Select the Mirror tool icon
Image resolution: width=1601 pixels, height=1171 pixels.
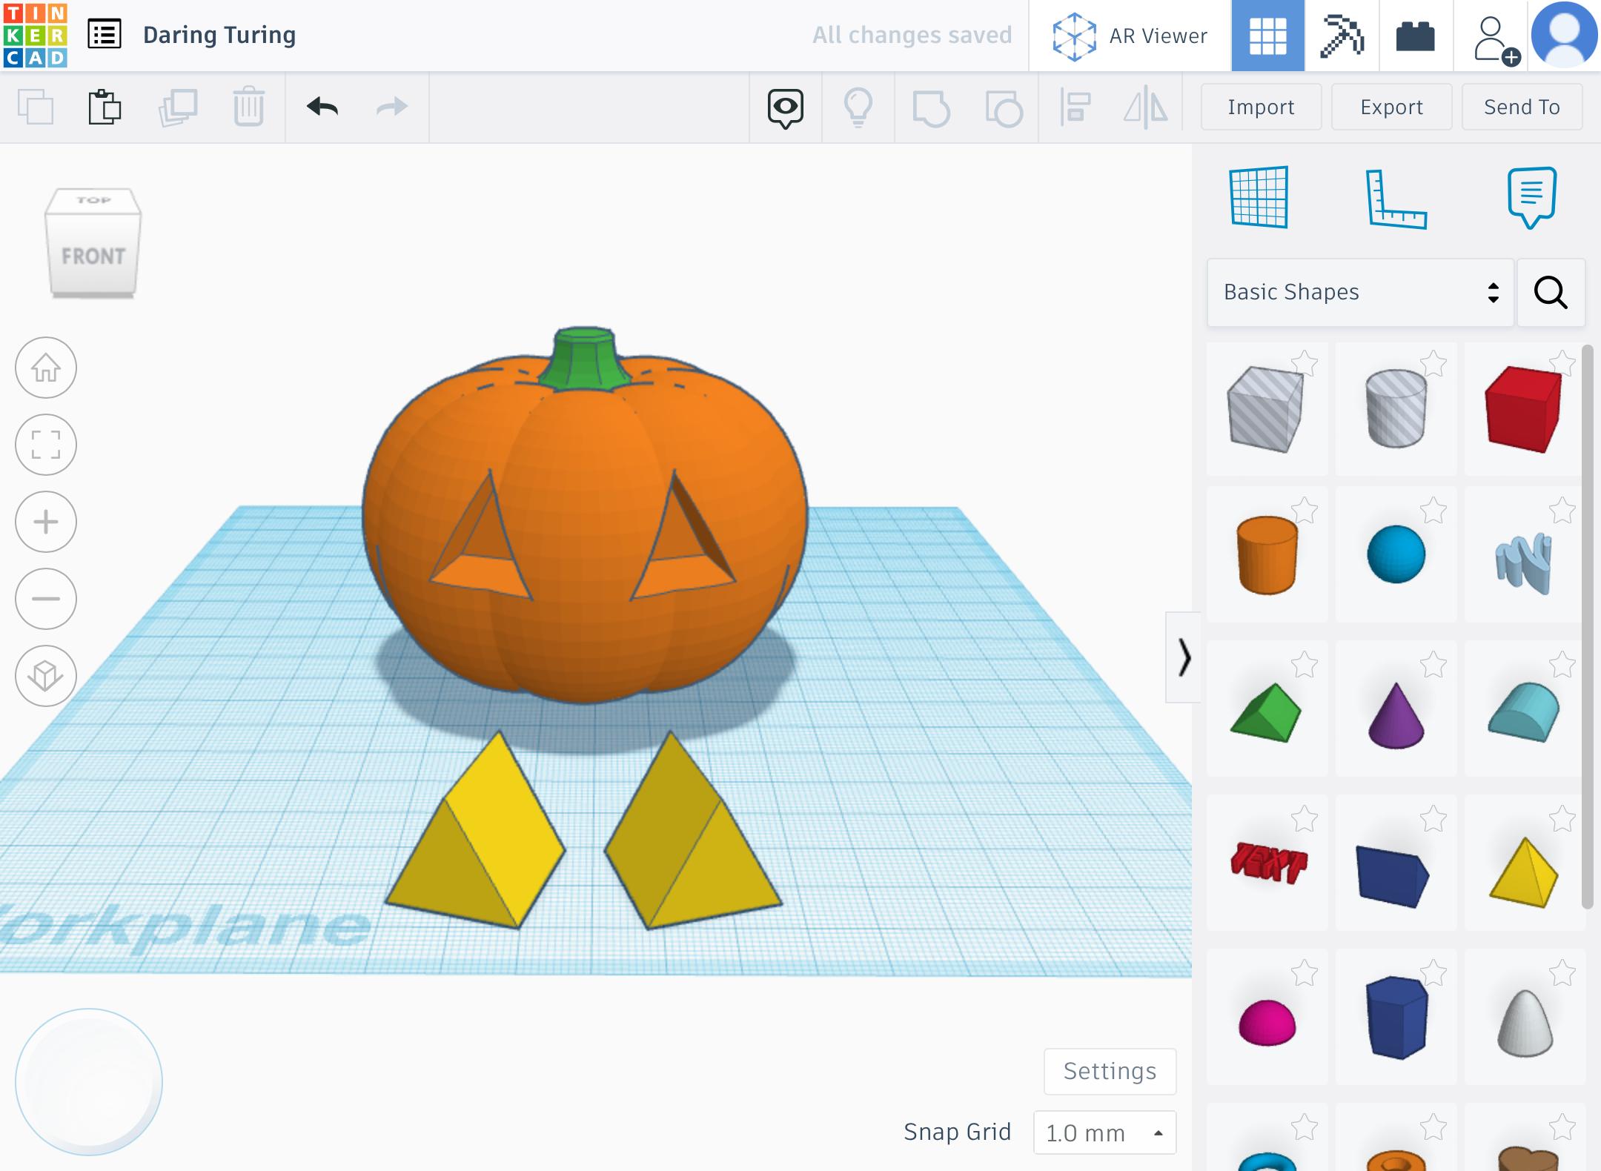click(1145, 107)
